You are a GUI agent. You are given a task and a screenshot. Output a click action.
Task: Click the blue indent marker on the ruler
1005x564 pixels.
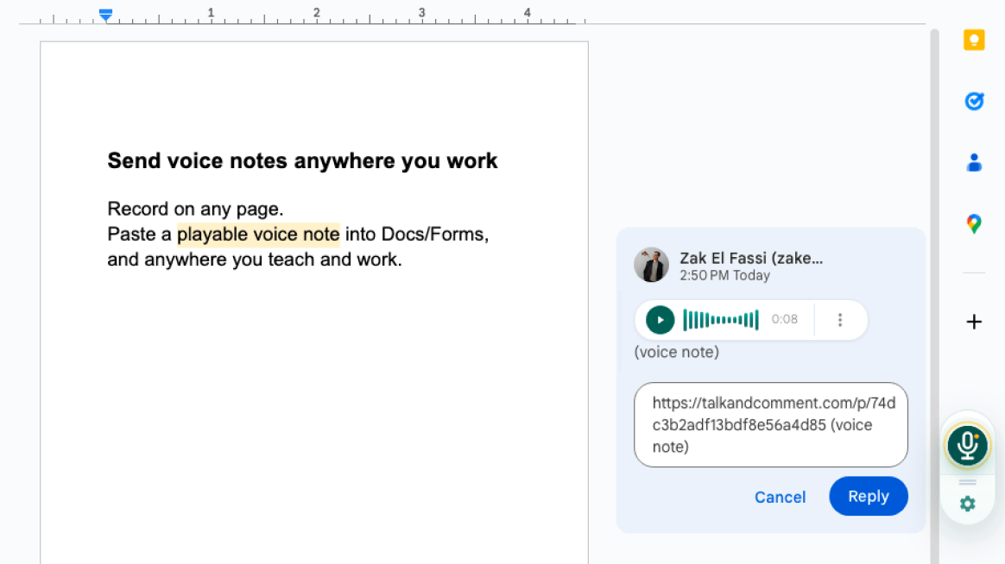(105, 14)
